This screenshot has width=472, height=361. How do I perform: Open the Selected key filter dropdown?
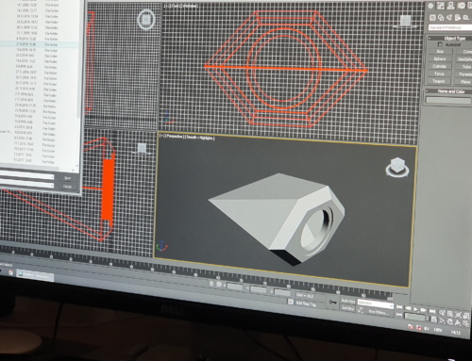[x=376, y=304]
